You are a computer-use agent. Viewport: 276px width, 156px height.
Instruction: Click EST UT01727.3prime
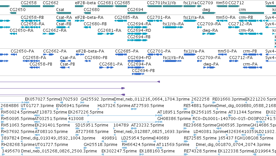23,109
